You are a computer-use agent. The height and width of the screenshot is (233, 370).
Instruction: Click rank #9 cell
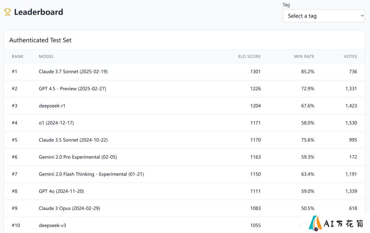(14, 208)
